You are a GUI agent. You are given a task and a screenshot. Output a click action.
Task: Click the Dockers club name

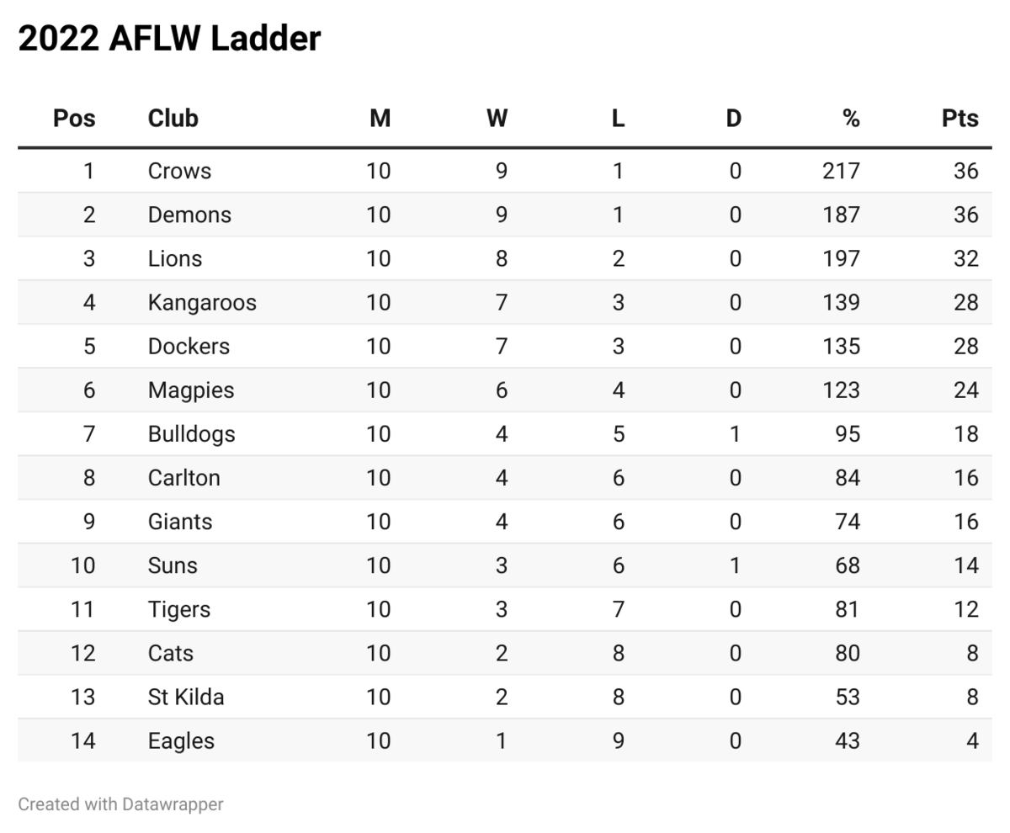189,347
